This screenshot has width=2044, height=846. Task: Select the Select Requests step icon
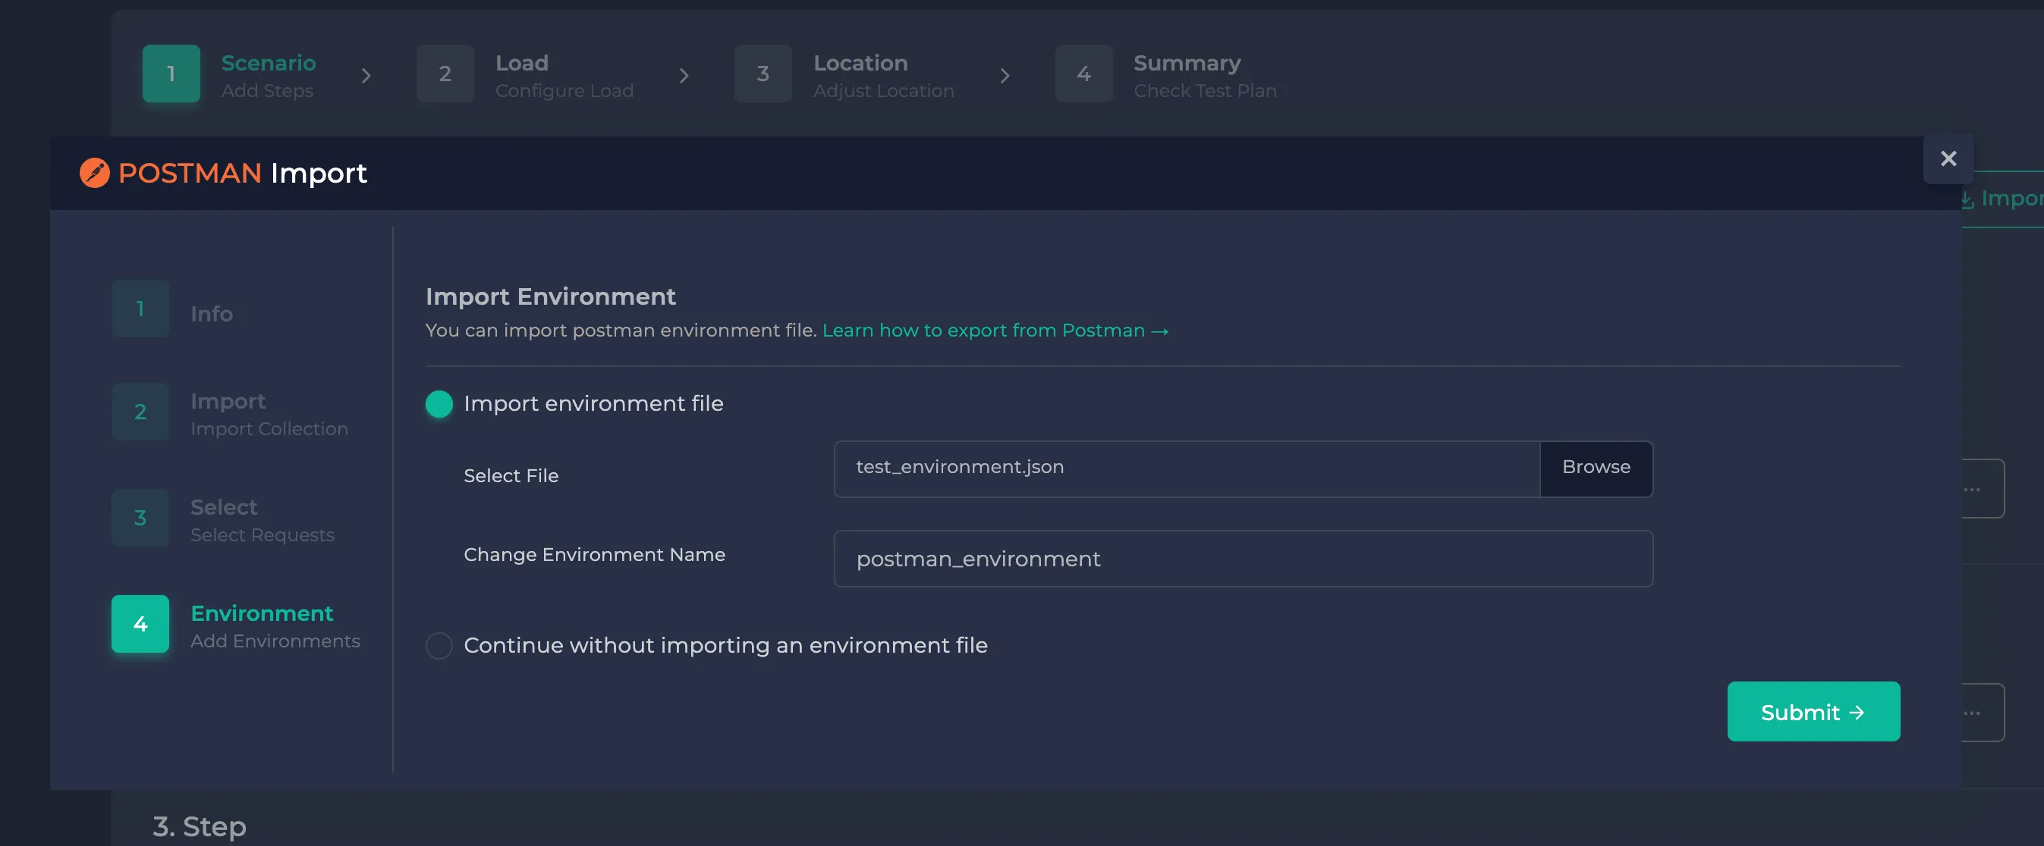click(140, 517)
